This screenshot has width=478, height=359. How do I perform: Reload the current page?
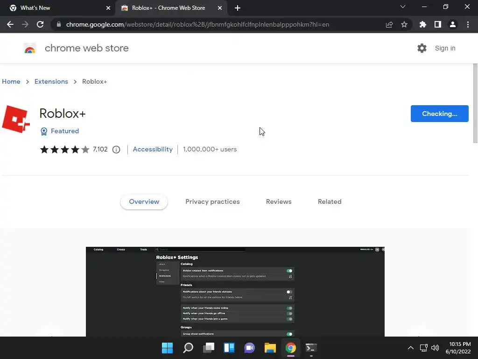(40, 24)
